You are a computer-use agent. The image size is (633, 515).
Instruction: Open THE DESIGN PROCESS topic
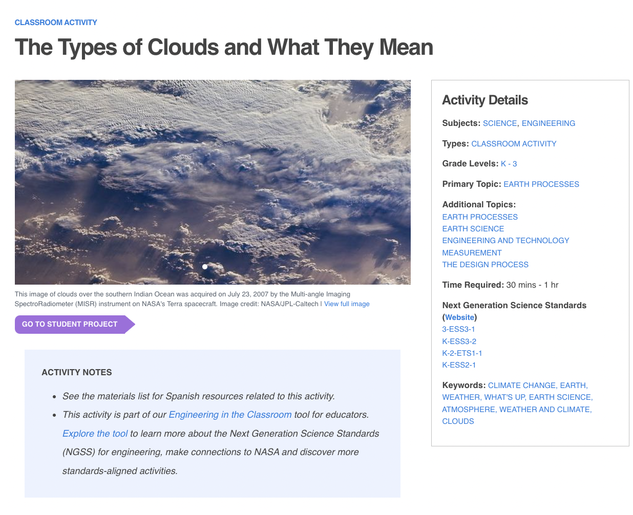point(485,264)
